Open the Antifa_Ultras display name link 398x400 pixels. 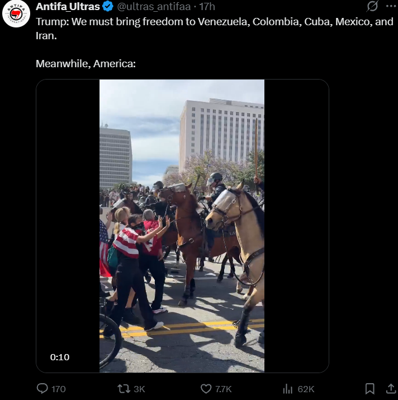click(x=68, y=6)
